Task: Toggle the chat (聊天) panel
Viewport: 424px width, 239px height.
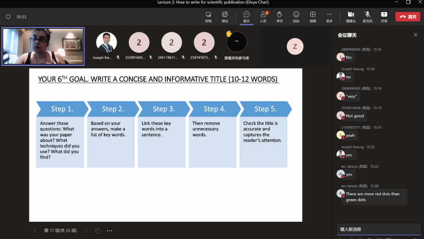Action: [246, 16]
